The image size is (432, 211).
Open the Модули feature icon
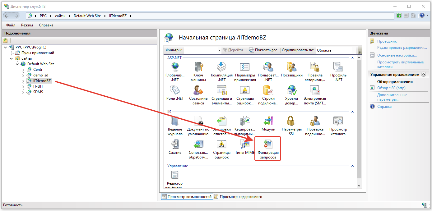pyautogui.click(x=268, y=121)
